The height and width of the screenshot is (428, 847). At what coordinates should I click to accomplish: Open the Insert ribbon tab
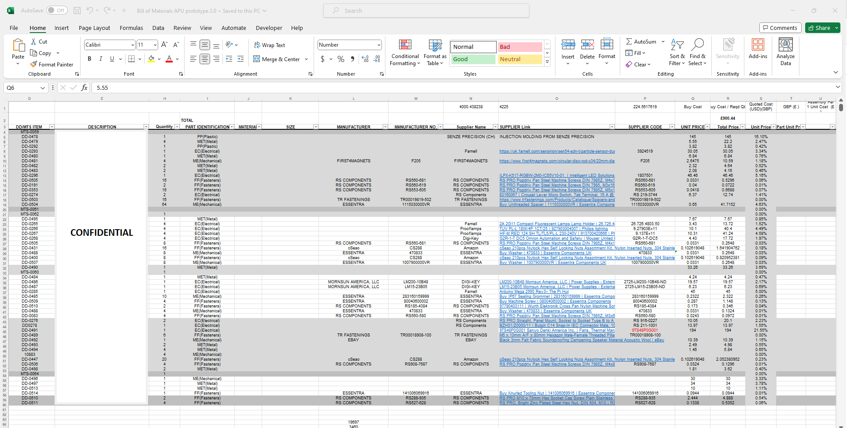(x=62, y=28)
